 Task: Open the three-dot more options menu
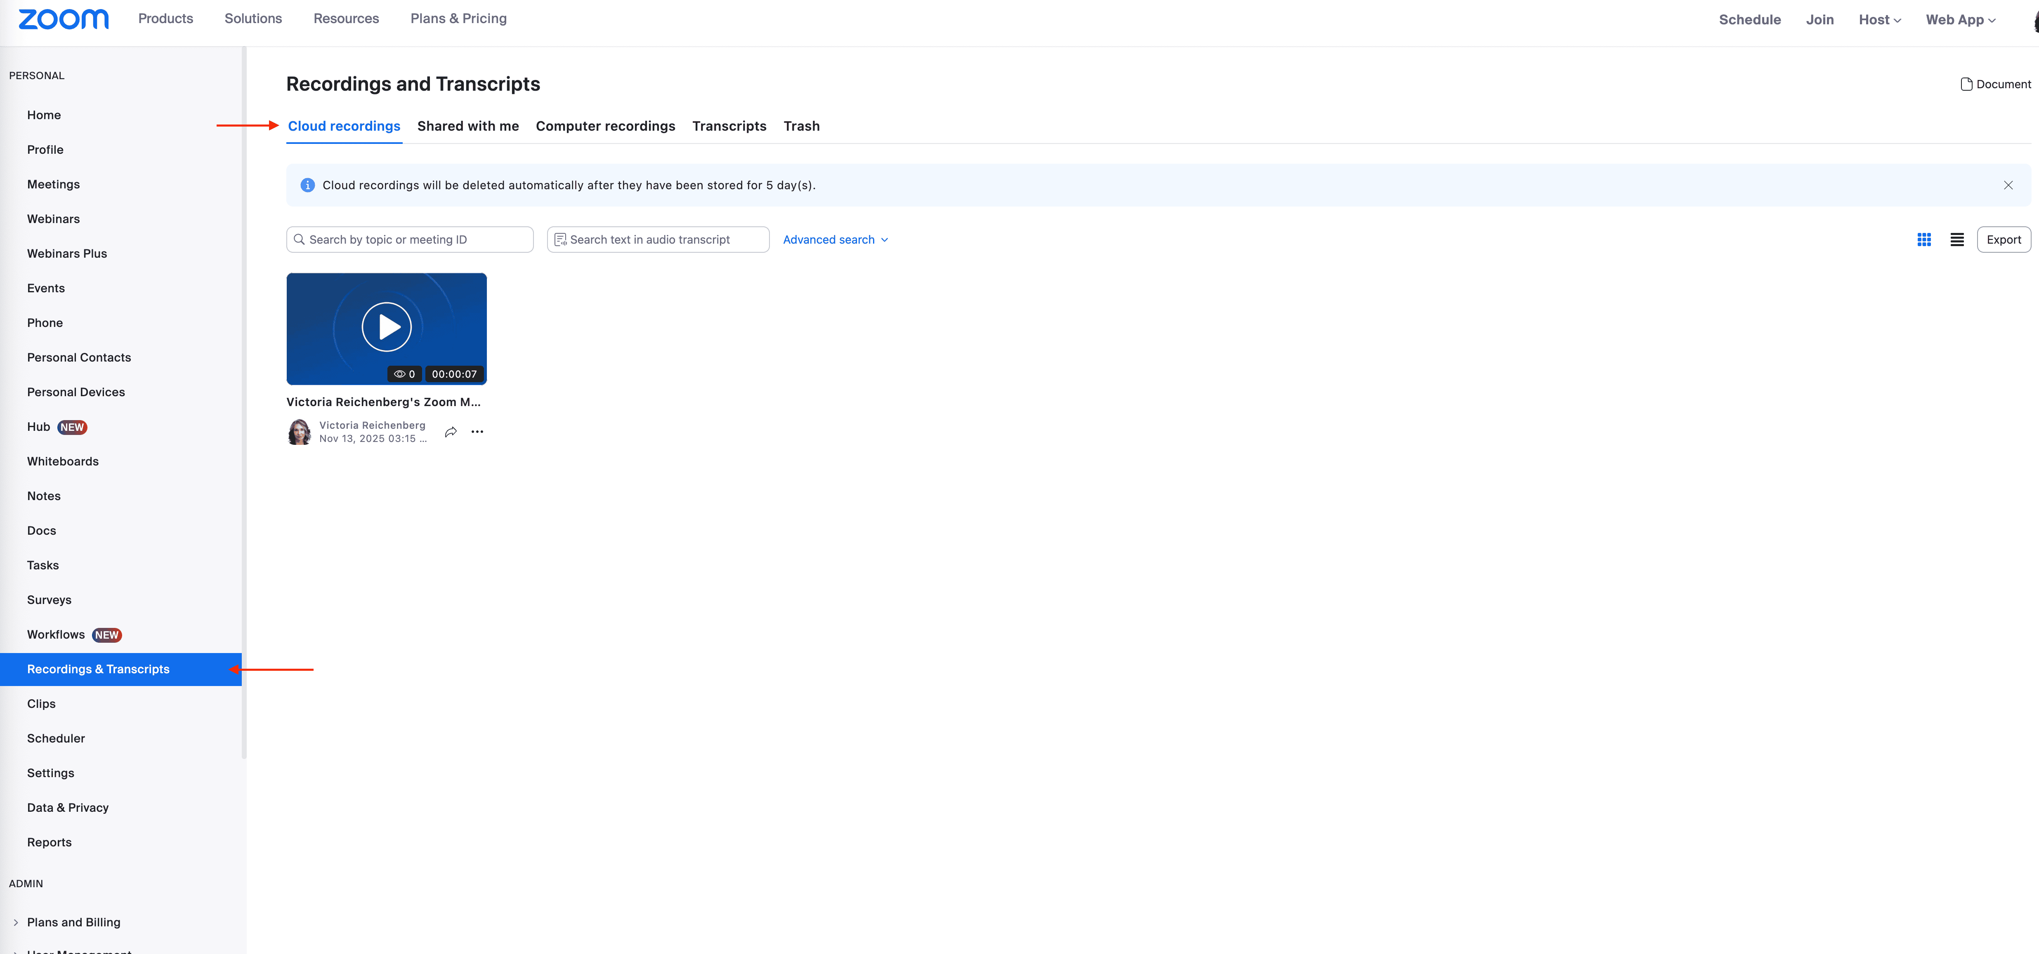click(477, 432)
